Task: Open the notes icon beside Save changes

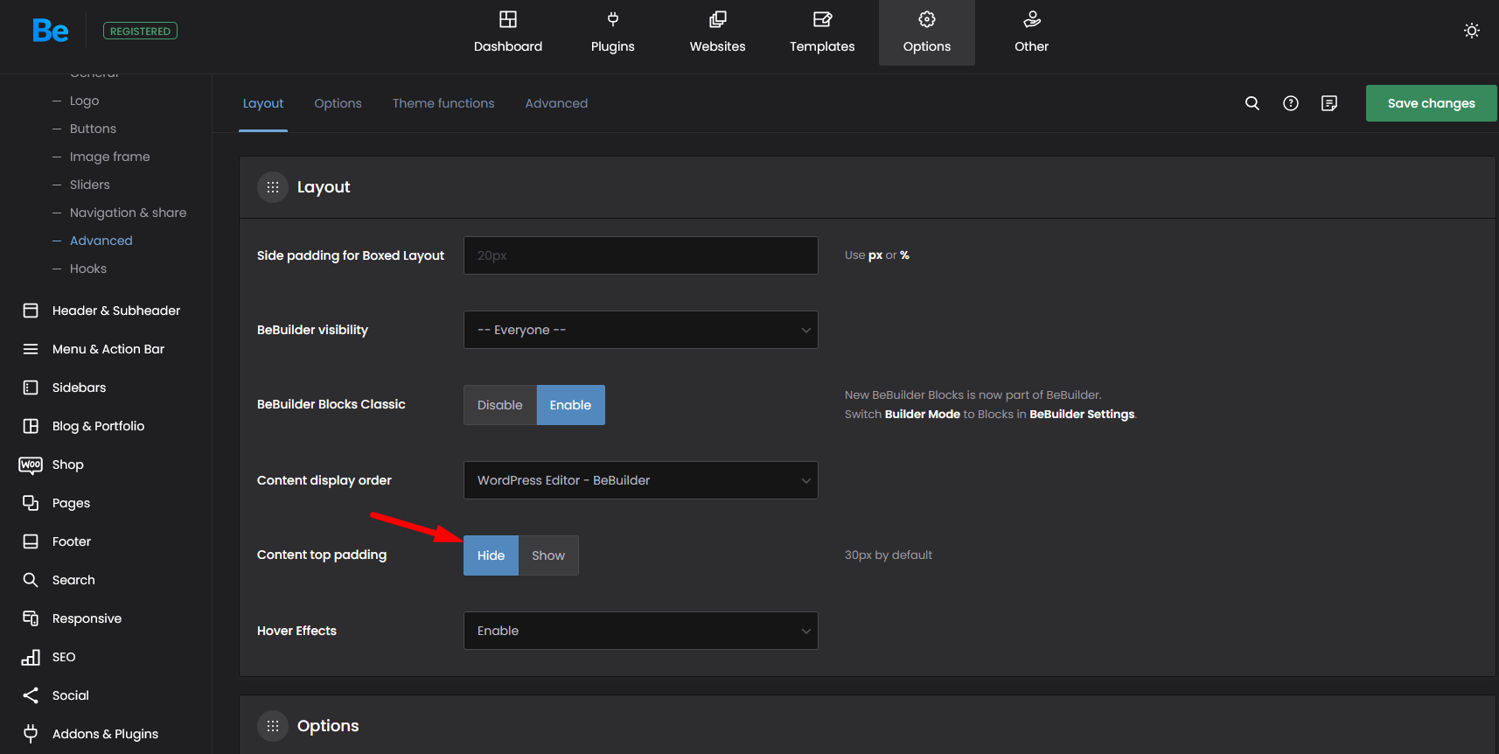Action: pyautogui.click(x=1329, y=103)
